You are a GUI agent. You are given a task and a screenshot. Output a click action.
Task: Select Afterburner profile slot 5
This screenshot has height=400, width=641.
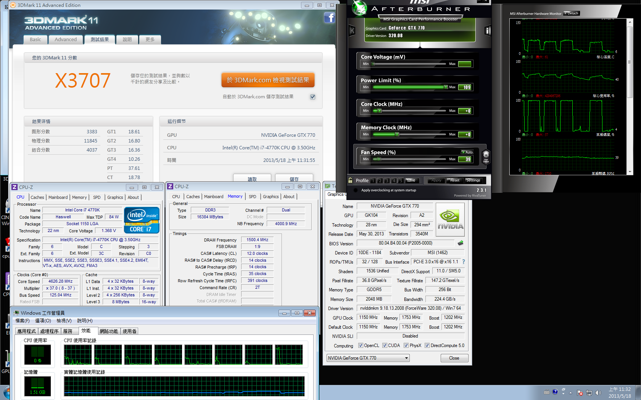click(x=401, y=181)
